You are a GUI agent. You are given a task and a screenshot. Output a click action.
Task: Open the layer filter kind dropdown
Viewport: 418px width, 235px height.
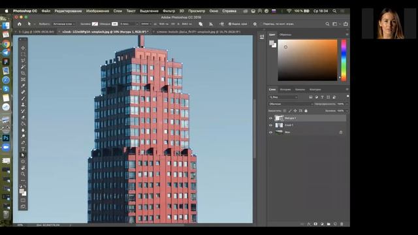(x=283, y=97)
